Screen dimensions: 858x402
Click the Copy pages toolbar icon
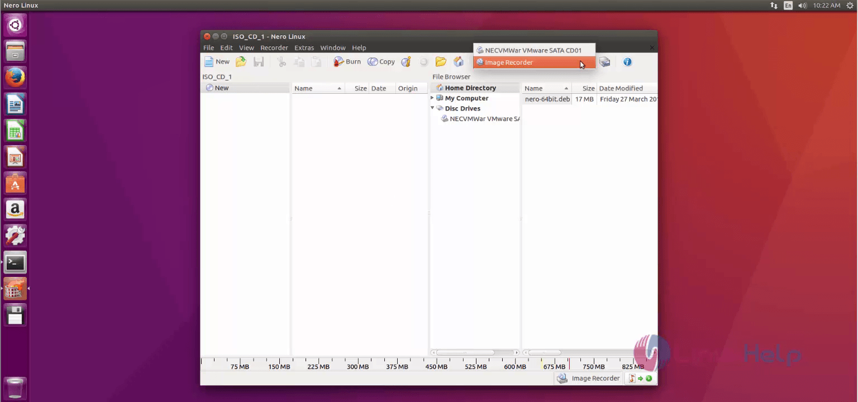pyautogui.click(x=299, y=62)
